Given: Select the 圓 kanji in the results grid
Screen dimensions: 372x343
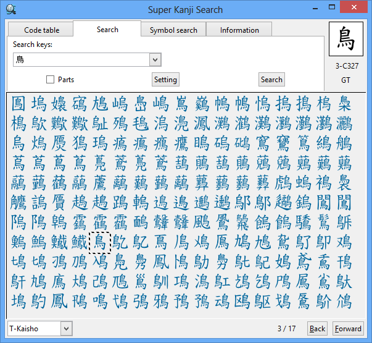Looking at the screenshot, I should click(x=19, y=103).
